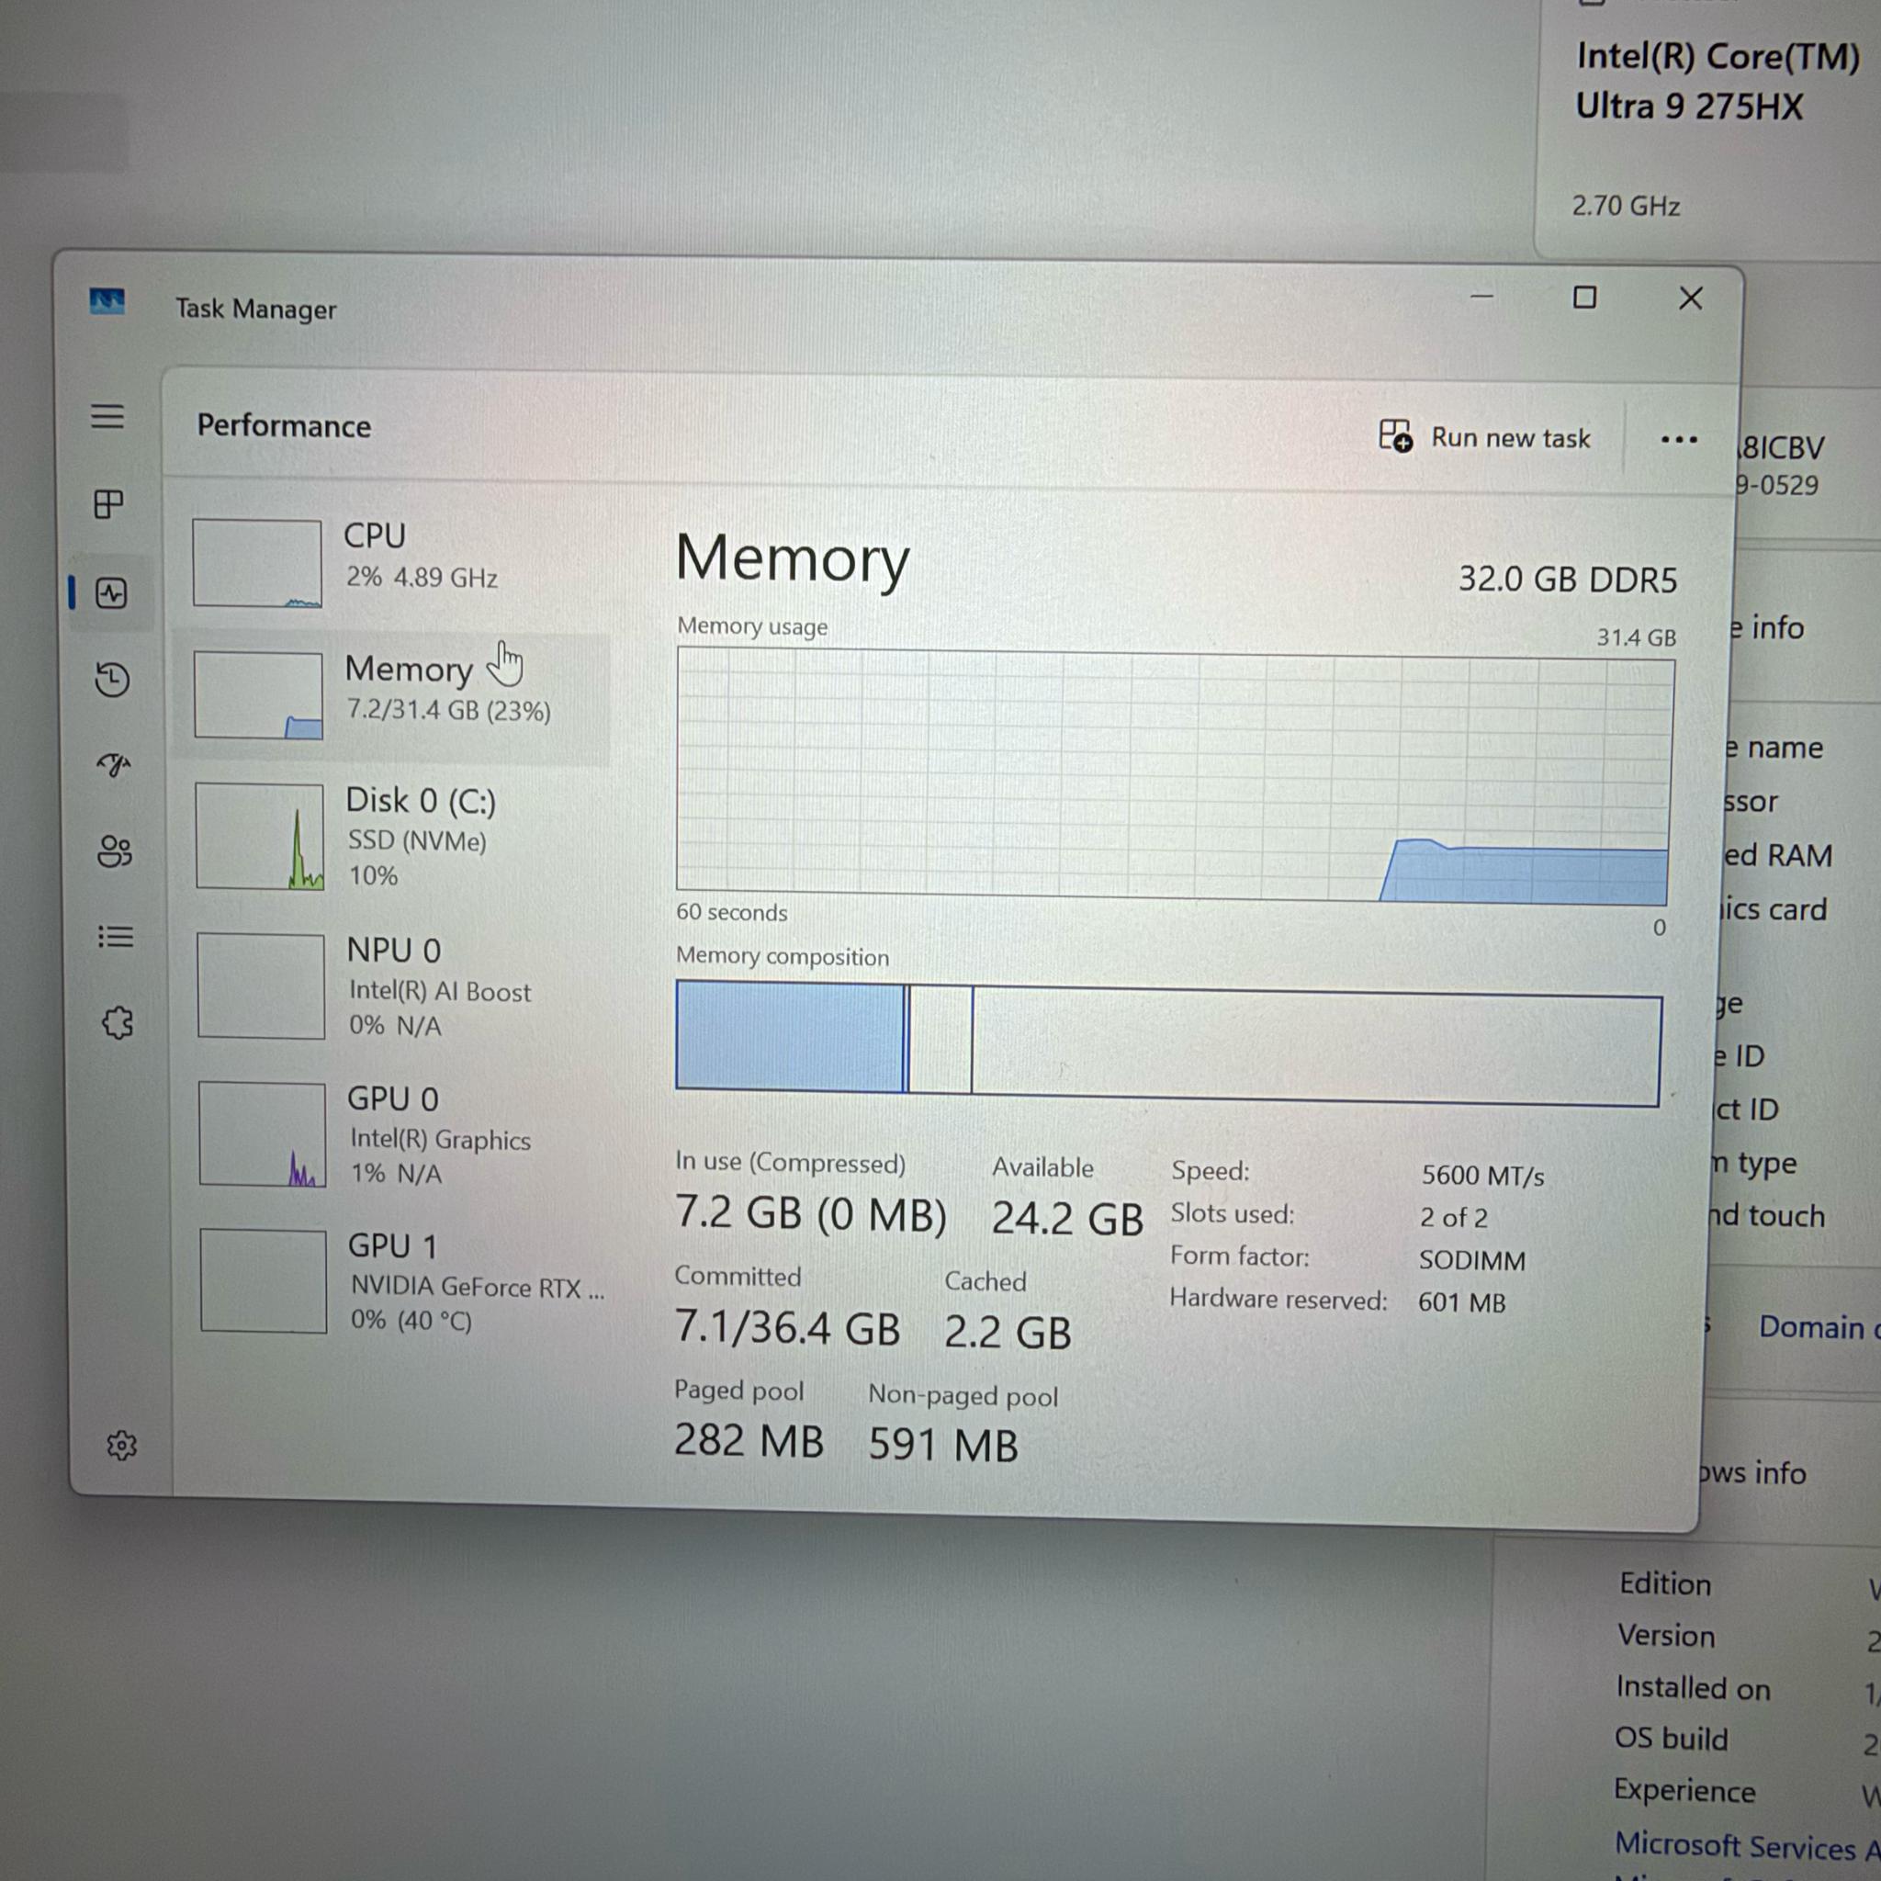Click the 5600 MT/s speed value

click(1482, 1177)
